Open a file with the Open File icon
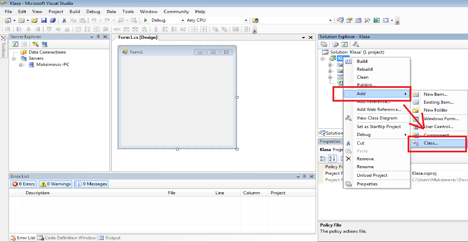 click(35, 20)
